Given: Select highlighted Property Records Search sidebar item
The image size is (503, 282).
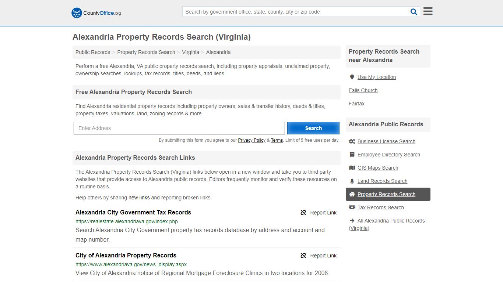Looking at the screenshot, I should 388,194.
